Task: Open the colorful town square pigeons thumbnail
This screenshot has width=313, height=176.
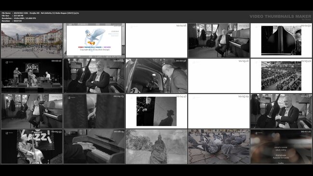Action: (32, 41)
